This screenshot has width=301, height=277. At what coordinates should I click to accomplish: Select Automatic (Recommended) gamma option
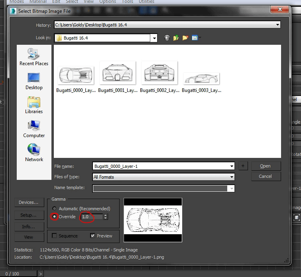(55, 209)
